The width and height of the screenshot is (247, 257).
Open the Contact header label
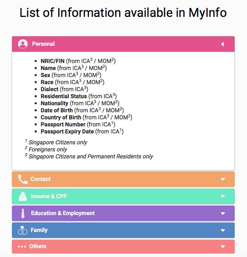[41, 179]
